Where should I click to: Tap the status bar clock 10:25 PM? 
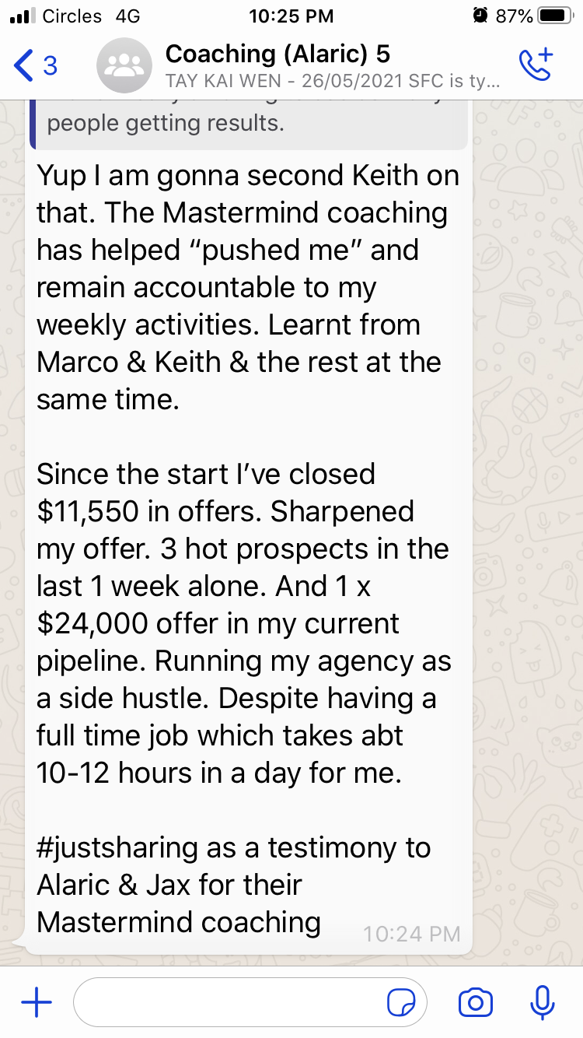click(x=291, y=16)
